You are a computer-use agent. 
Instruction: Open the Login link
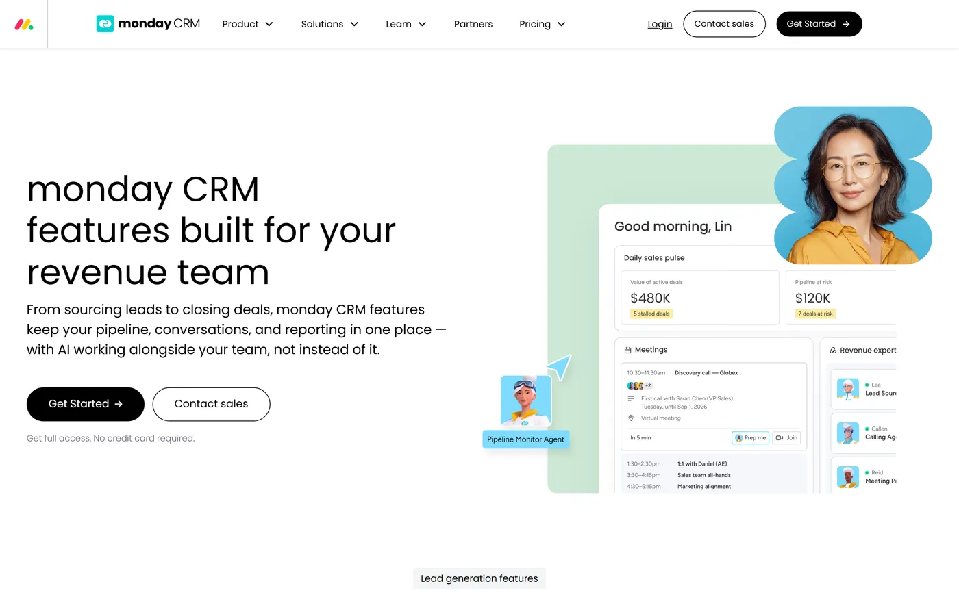tap(660, 24)
